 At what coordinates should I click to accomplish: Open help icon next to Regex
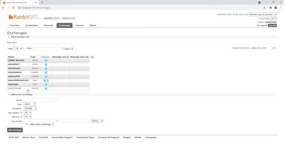pyautogui.click(x=72, y=48)
